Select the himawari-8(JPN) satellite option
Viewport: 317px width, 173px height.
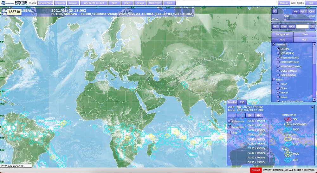pyautogui.click(x=278, y=58)
